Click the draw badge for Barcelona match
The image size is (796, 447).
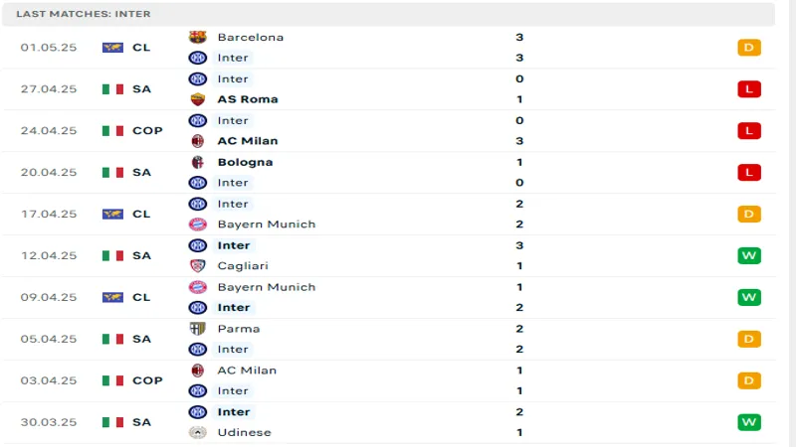[x=749, y=48]
